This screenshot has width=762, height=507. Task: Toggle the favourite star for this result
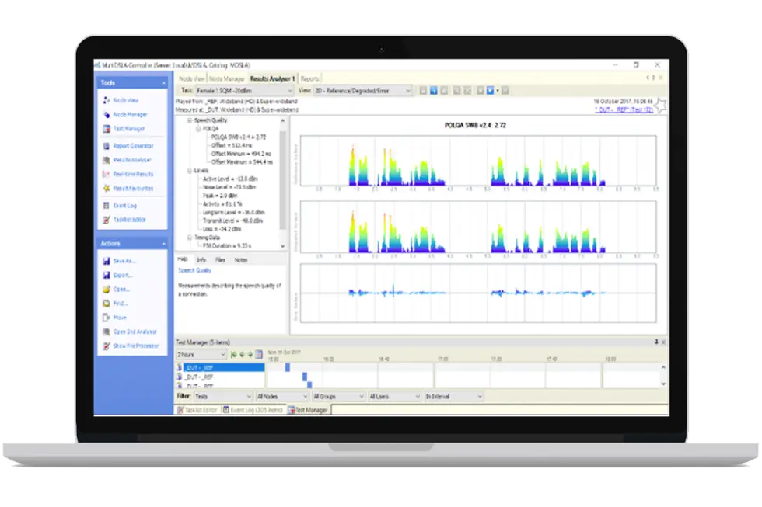click(x=660, y=106)
